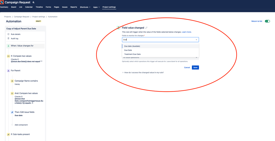Click the Audit log document icon
The height and width of the screenshot is (141, 275).
[9, 38]
